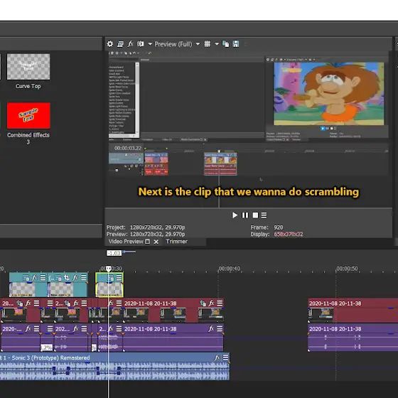Open Video Output FX in preview toolbar
The image size is (398, 398).
point(130,43)
